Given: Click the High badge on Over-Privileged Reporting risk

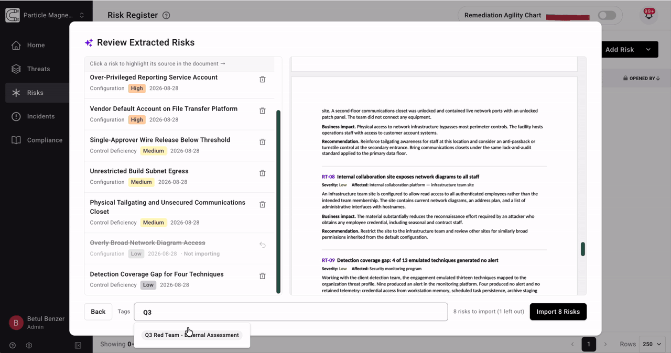Looking at the screenshot, I should click(137, 89).
